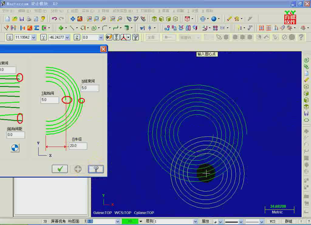Click the blue-white circle icon in dialog
The height and width of the screenshot is (225, 311).
tap(15, 148)
